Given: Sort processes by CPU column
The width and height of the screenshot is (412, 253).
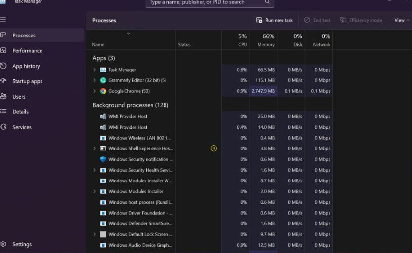Looking at the screenshot, I should click(236, 39).
